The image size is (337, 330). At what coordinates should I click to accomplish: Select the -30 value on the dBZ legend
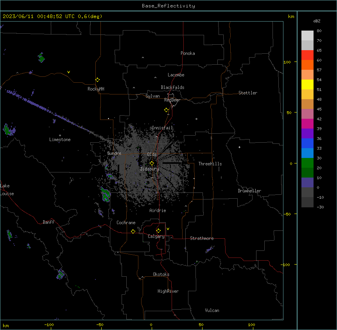(x=320, y=207)
